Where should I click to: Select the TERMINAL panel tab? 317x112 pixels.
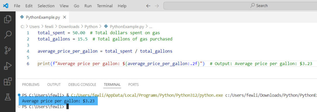112,84
